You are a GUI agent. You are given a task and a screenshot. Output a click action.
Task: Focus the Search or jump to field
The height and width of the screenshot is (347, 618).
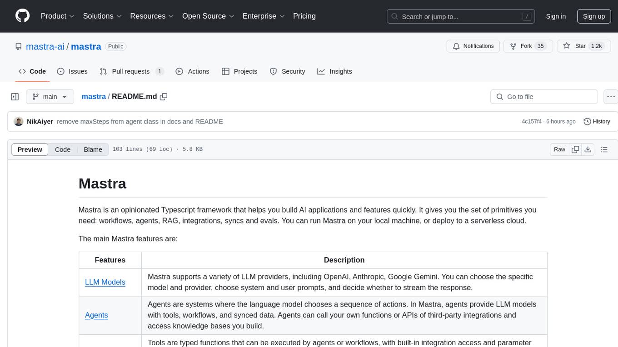coord(461,16)
